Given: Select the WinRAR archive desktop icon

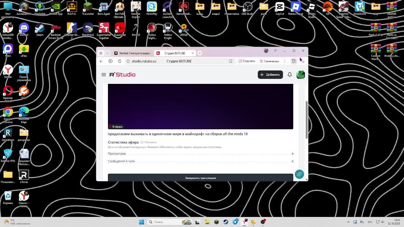Looking at the screenshot, I should pos(392,10).
